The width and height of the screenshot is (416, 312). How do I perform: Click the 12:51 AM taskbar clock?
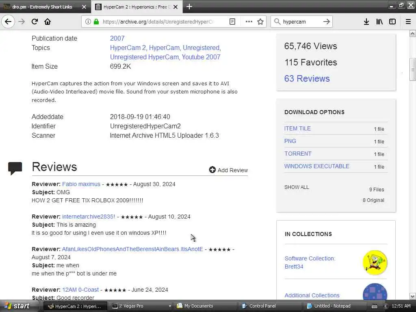pyautogui.click(x=401, y=306)
